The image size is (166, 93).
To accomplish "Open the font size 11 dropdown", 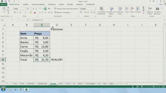I will 31,9.
